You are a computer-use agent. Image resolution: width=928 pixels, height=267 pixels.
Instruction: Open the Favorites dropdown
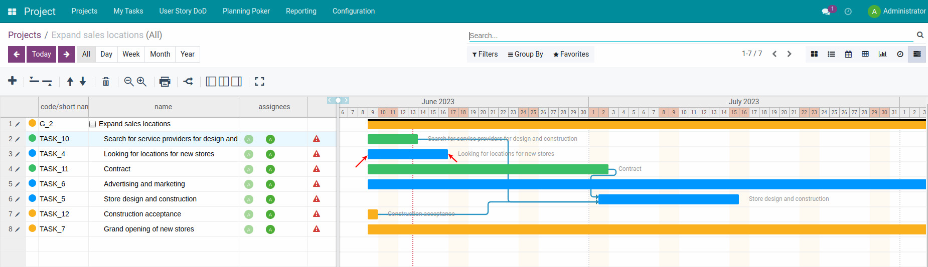pos(571,54)
